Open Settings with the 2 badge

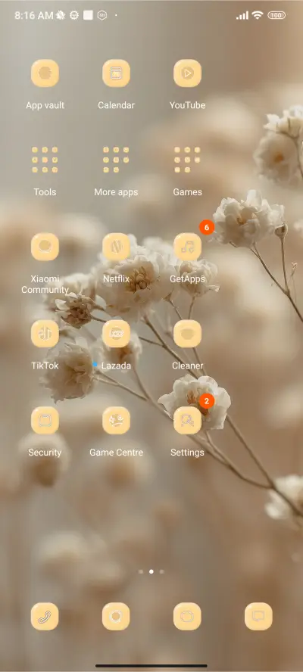[x=188, y=421]
